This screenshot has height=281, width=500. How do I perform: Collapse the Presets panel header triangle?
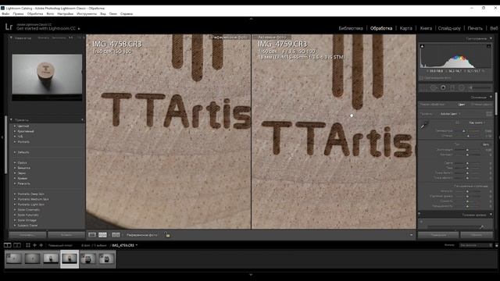pos(11,119)
